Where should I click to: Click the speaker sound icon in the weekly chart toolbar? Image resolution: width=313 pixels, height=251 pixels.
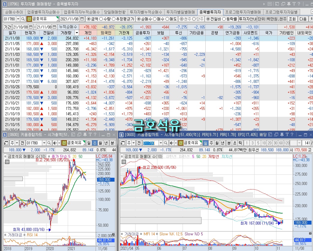point(55,143)
